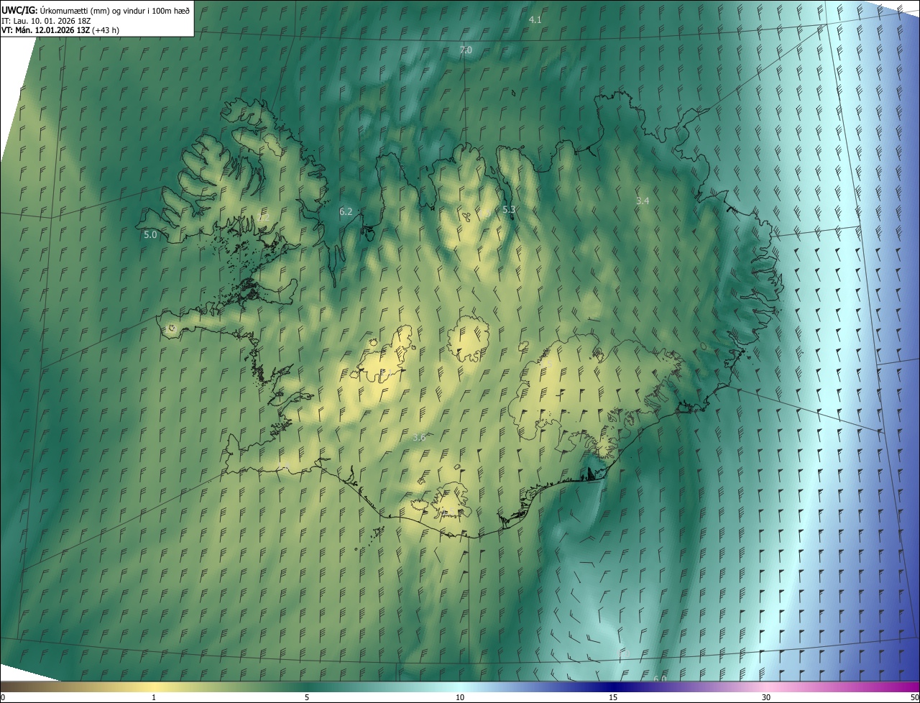Click the 3.6 value label on the map
The height and width of the screenshot is (703, 920).
click(x=419, y=437)
